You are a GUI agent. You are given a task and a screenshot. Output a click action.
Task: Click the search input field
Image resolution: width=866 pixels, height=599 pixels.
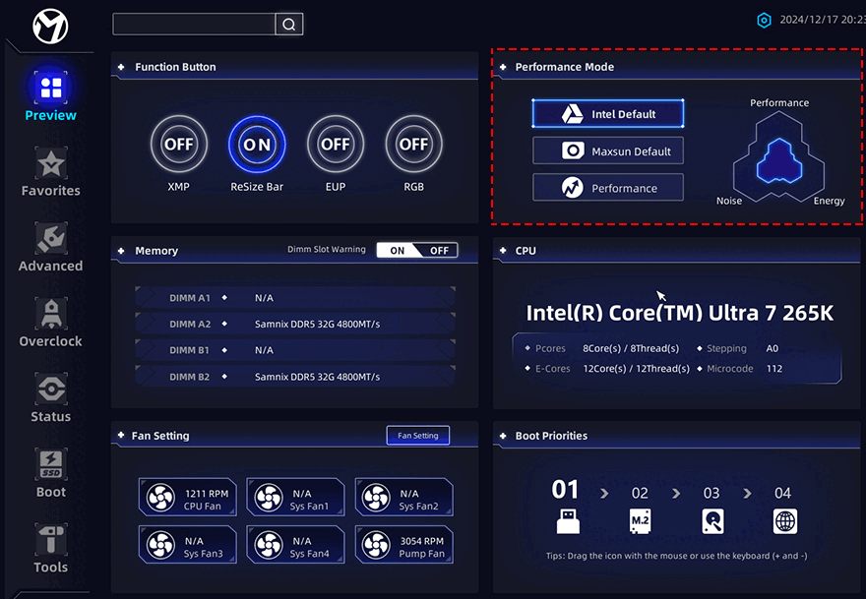point(194,25)
